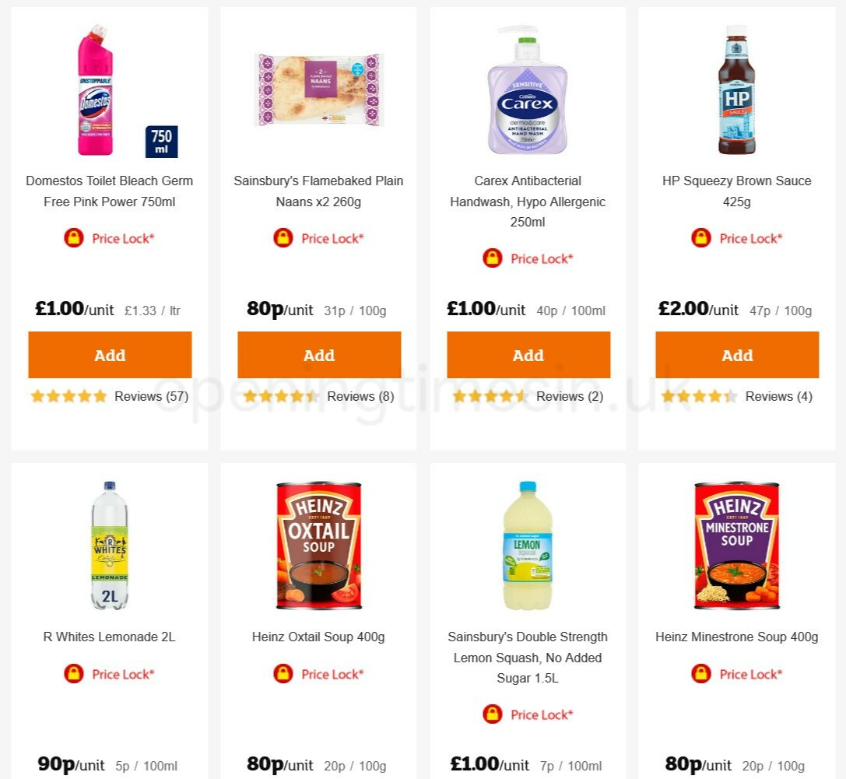The height and width of the screenshot is (779, 846).
Task: Open the R Whites Lemonade product image
Action: click(x=109, y=545)
